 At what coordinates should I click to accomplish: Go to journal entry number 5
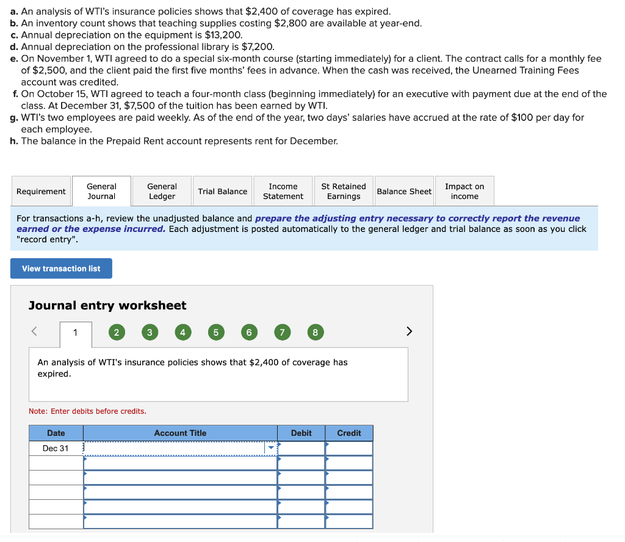(x=216, y=333)
